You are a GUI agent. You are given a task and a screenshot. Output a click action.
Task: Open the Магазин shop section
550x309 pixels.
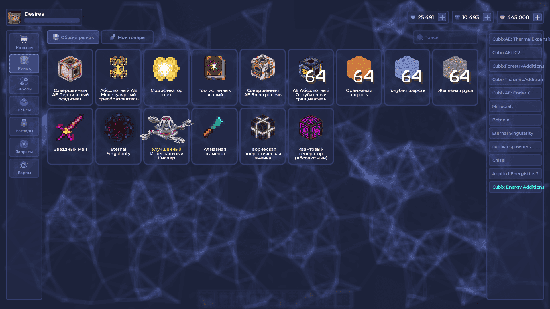24,43
